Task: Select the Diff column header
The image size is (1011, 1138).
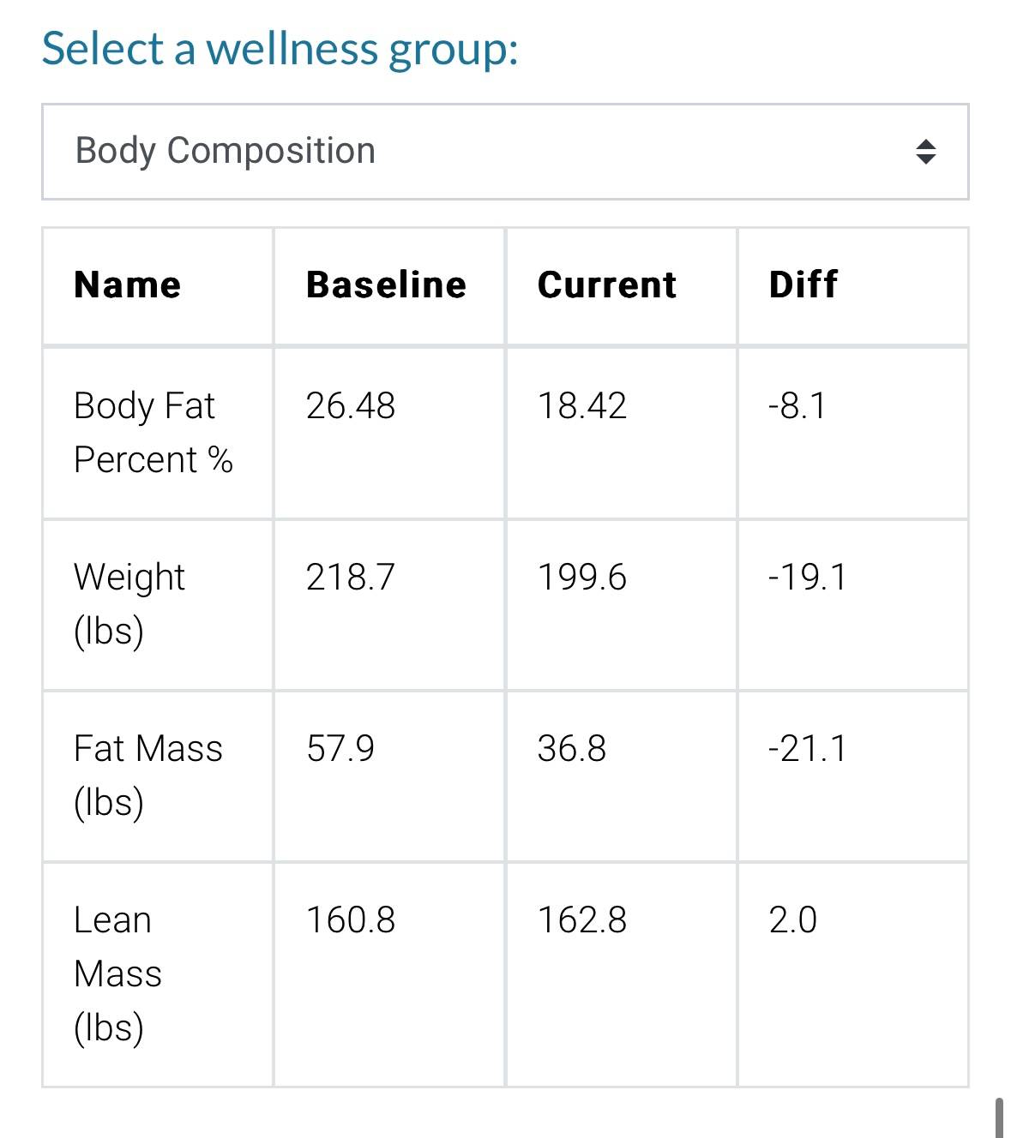Action: (803, 284)
